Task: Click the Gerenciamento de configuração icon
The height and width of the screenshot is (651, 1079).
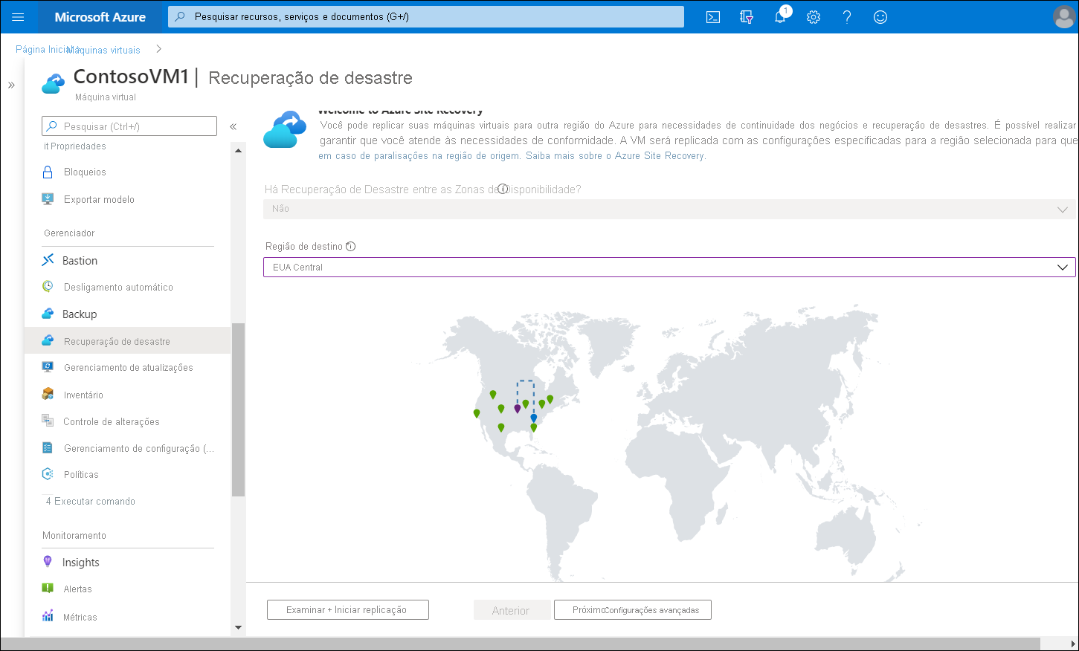Action: (48, 448)
